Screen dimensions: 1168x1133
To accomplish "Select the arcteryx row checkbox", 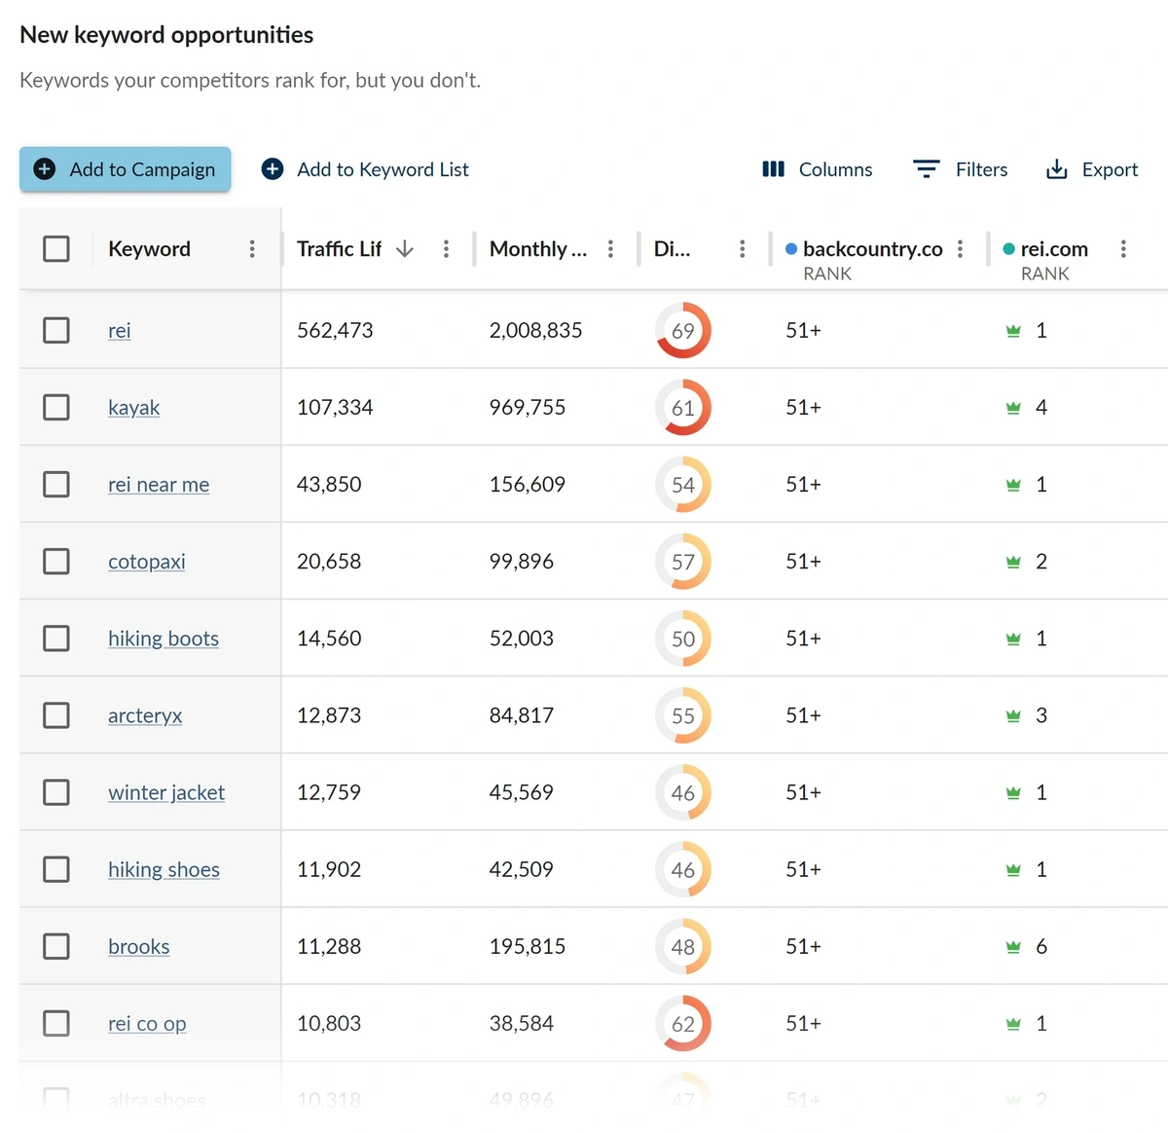I will coord(56,715).
